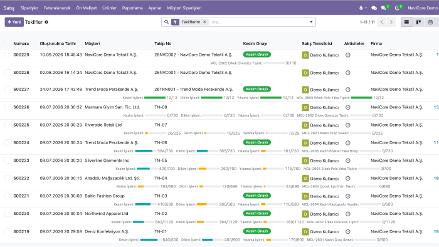
Task: Select the checkbox for S00223
Action: [x=8, y=160]
